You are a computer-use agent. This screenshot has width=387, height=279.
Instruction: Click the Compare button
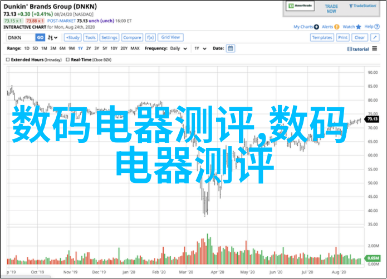pos(132,37)
